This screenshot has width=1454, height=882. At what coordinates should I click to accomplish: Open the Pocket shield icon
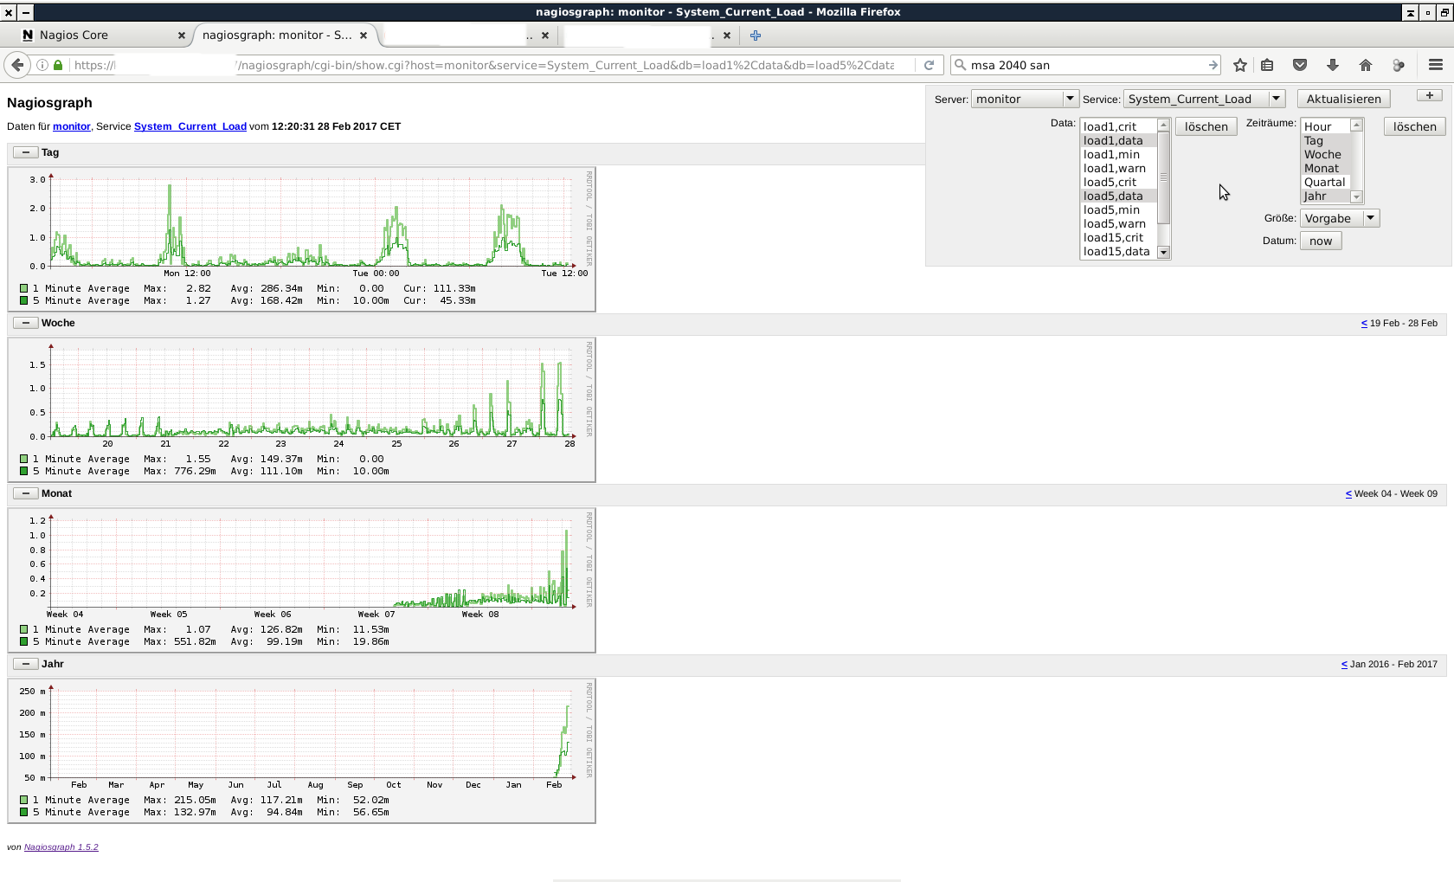coord(1300,65)
